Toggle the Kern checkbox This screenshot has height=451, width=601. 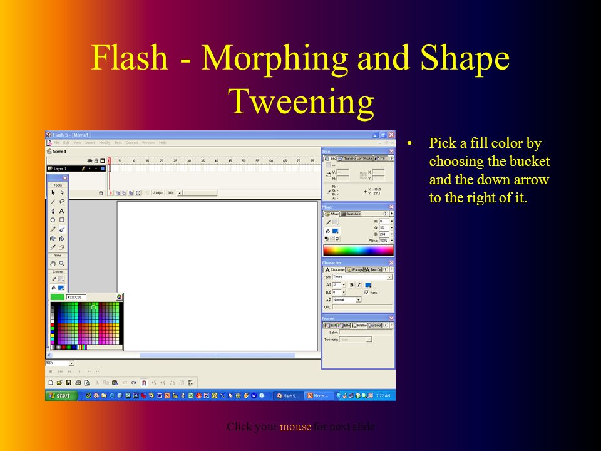click(366, 293)
